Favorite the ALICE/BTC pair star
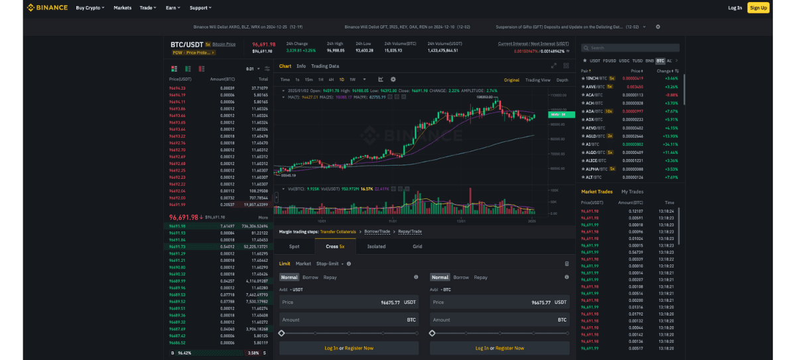Screen dimensions: 796x360 pyautogui.click(x=583, y=160)
